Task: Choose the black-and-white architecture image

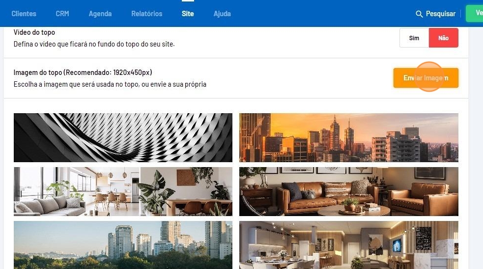Action: click(123, 138)
